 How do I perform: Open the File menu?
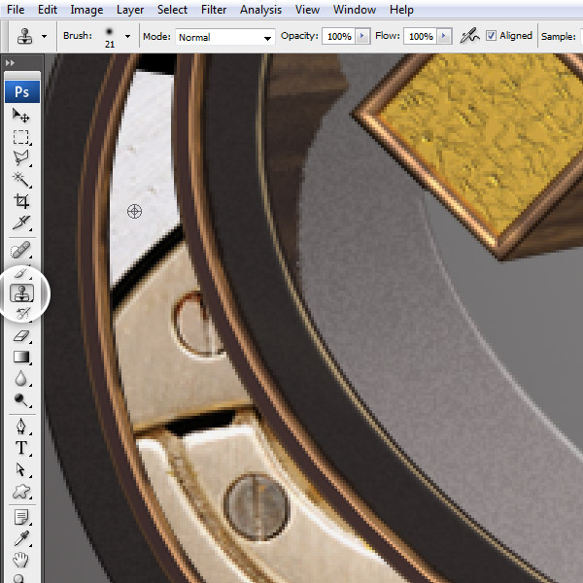16,10
